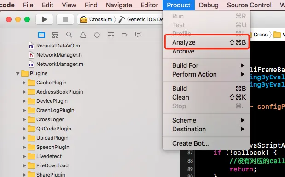
Task: Click the Plugins folder icon
Action: click(25, 73)
